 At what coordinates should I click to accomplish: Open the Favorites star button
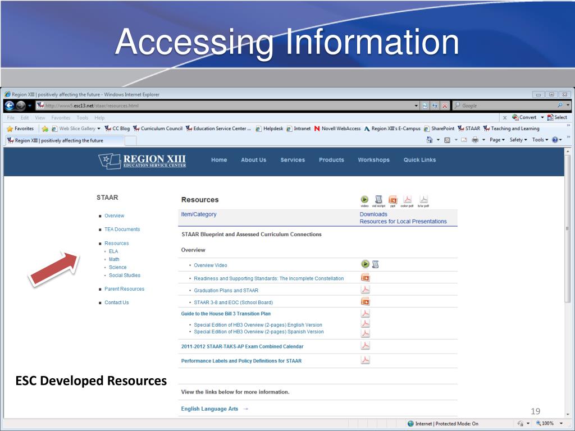21,129
